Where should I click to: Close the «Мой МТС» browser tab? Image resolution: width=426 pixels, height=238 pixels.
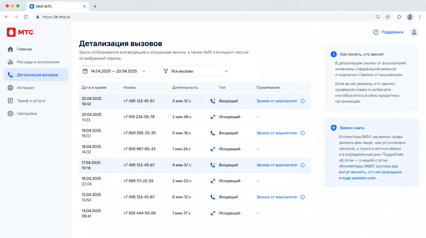click(84, 6)
